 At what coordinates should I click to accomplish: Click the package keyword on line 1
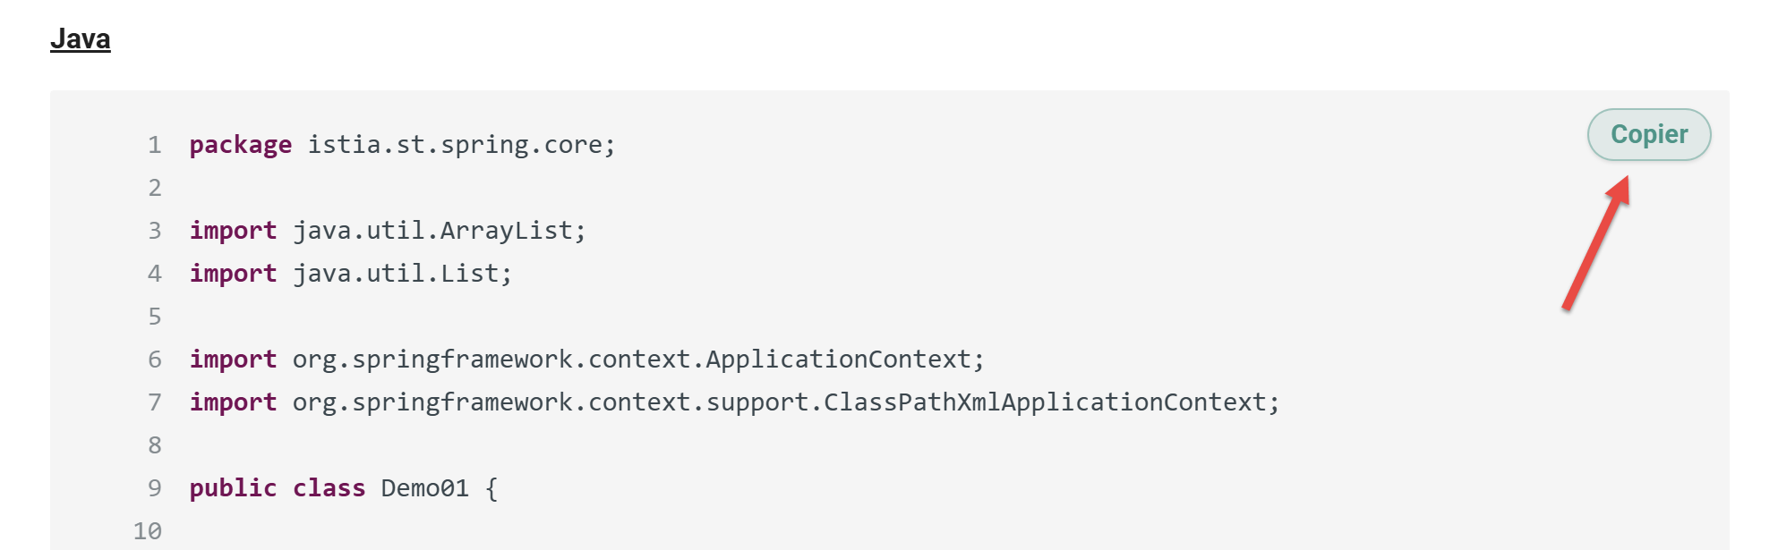point(240,145)
